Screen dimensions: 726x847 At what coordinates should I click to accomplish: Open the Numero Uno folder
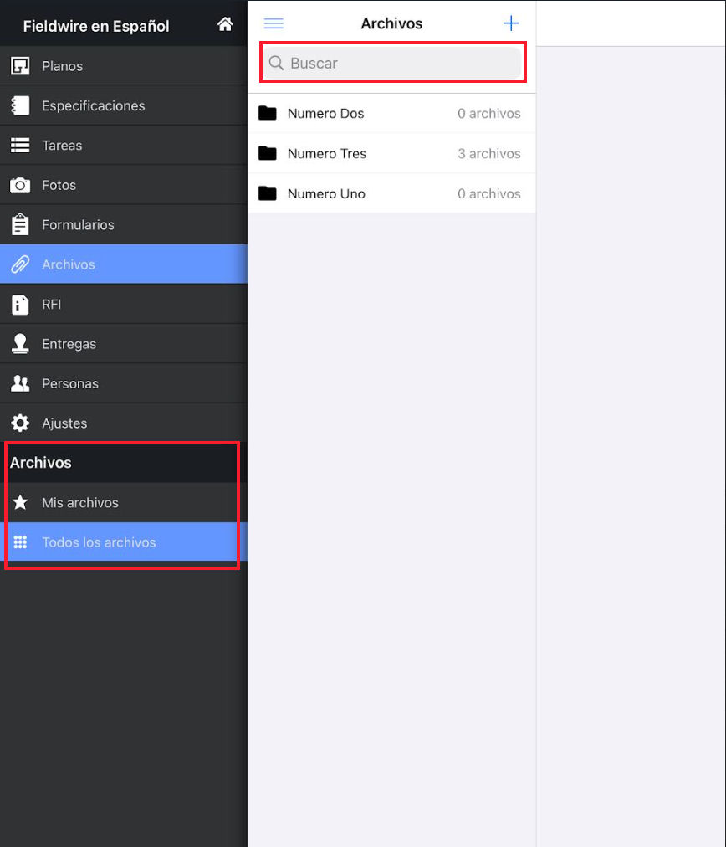[x=391, y=193]
